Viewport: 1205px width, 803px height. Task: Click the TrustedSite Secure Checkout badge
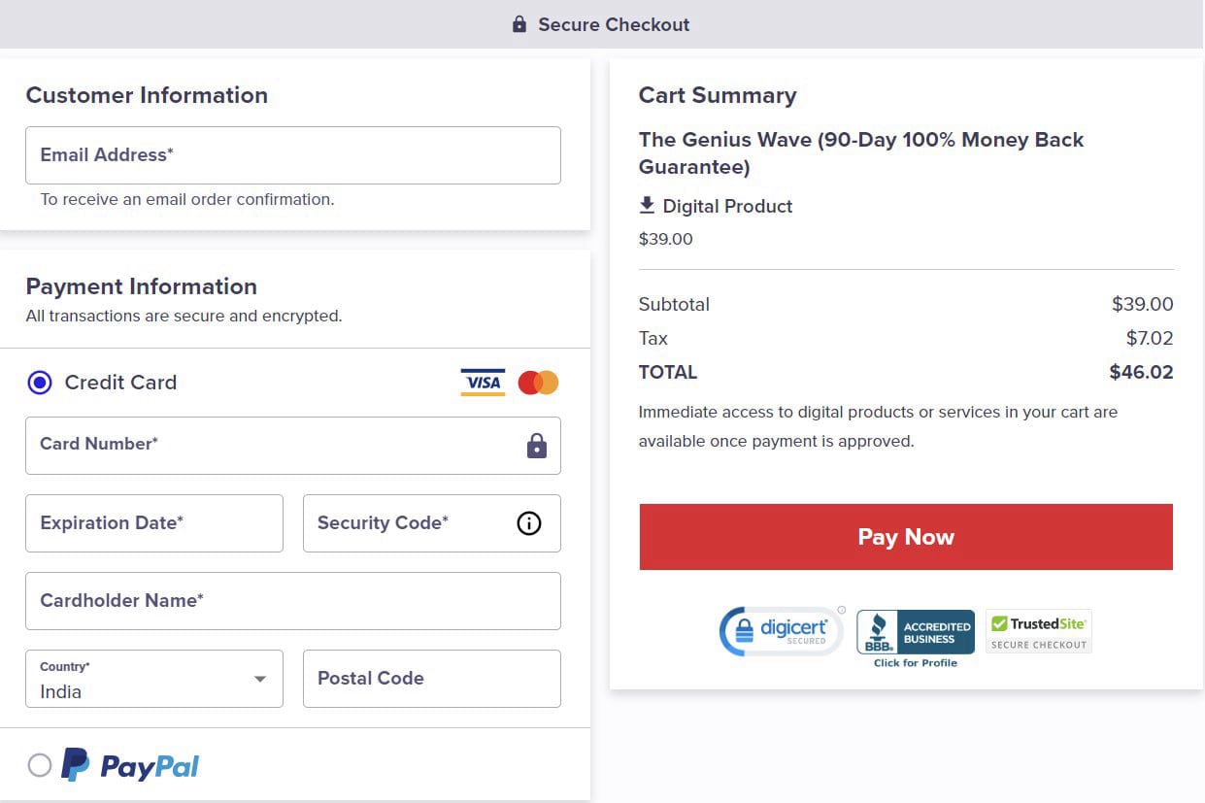click(1038, 631)
